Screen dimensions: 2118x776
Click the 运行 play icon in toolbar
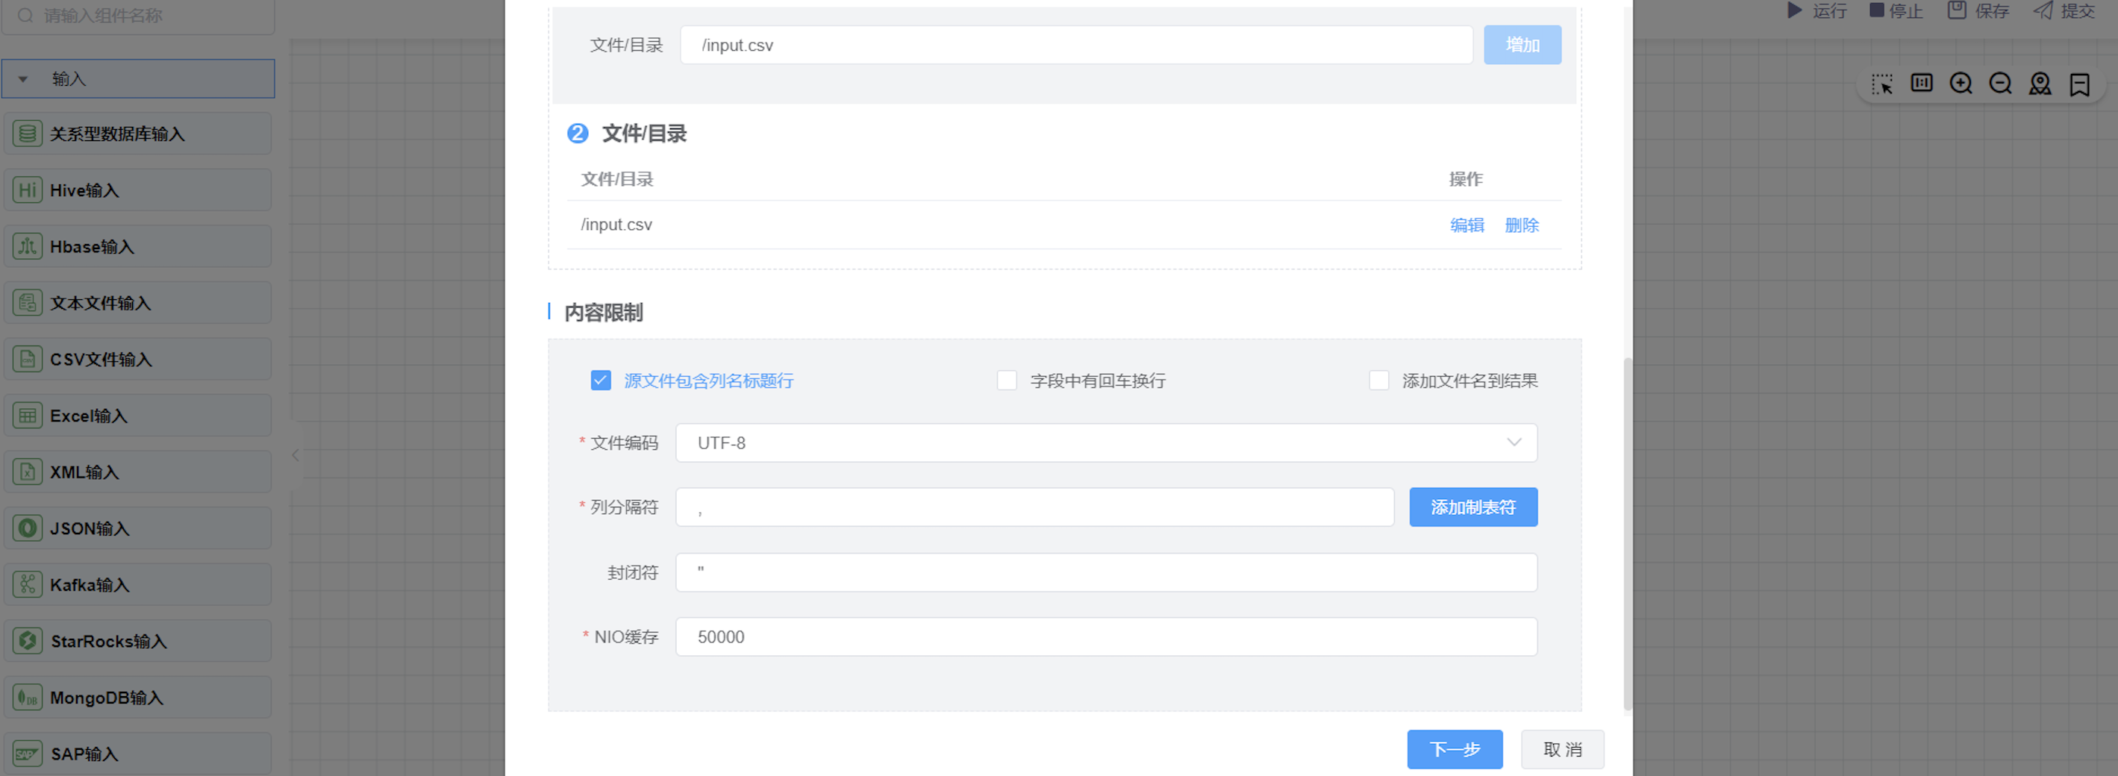pos(1795,10)
